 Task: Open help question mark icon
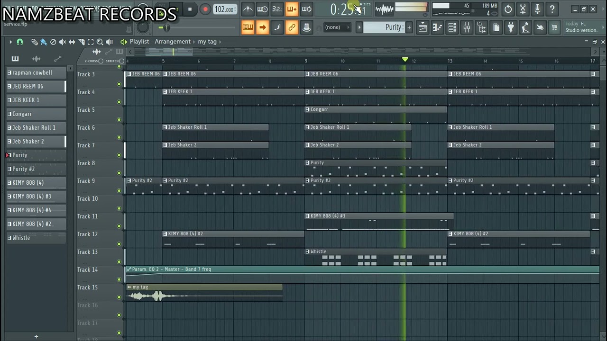[x=552, y=9]
